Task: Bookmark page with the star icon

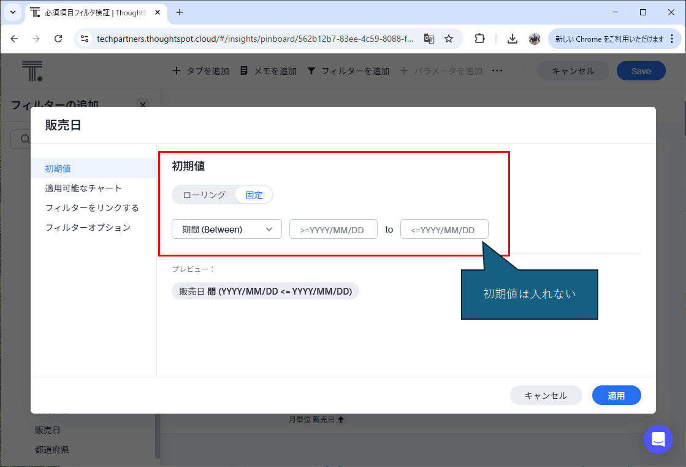Action: tap(449, 39)
